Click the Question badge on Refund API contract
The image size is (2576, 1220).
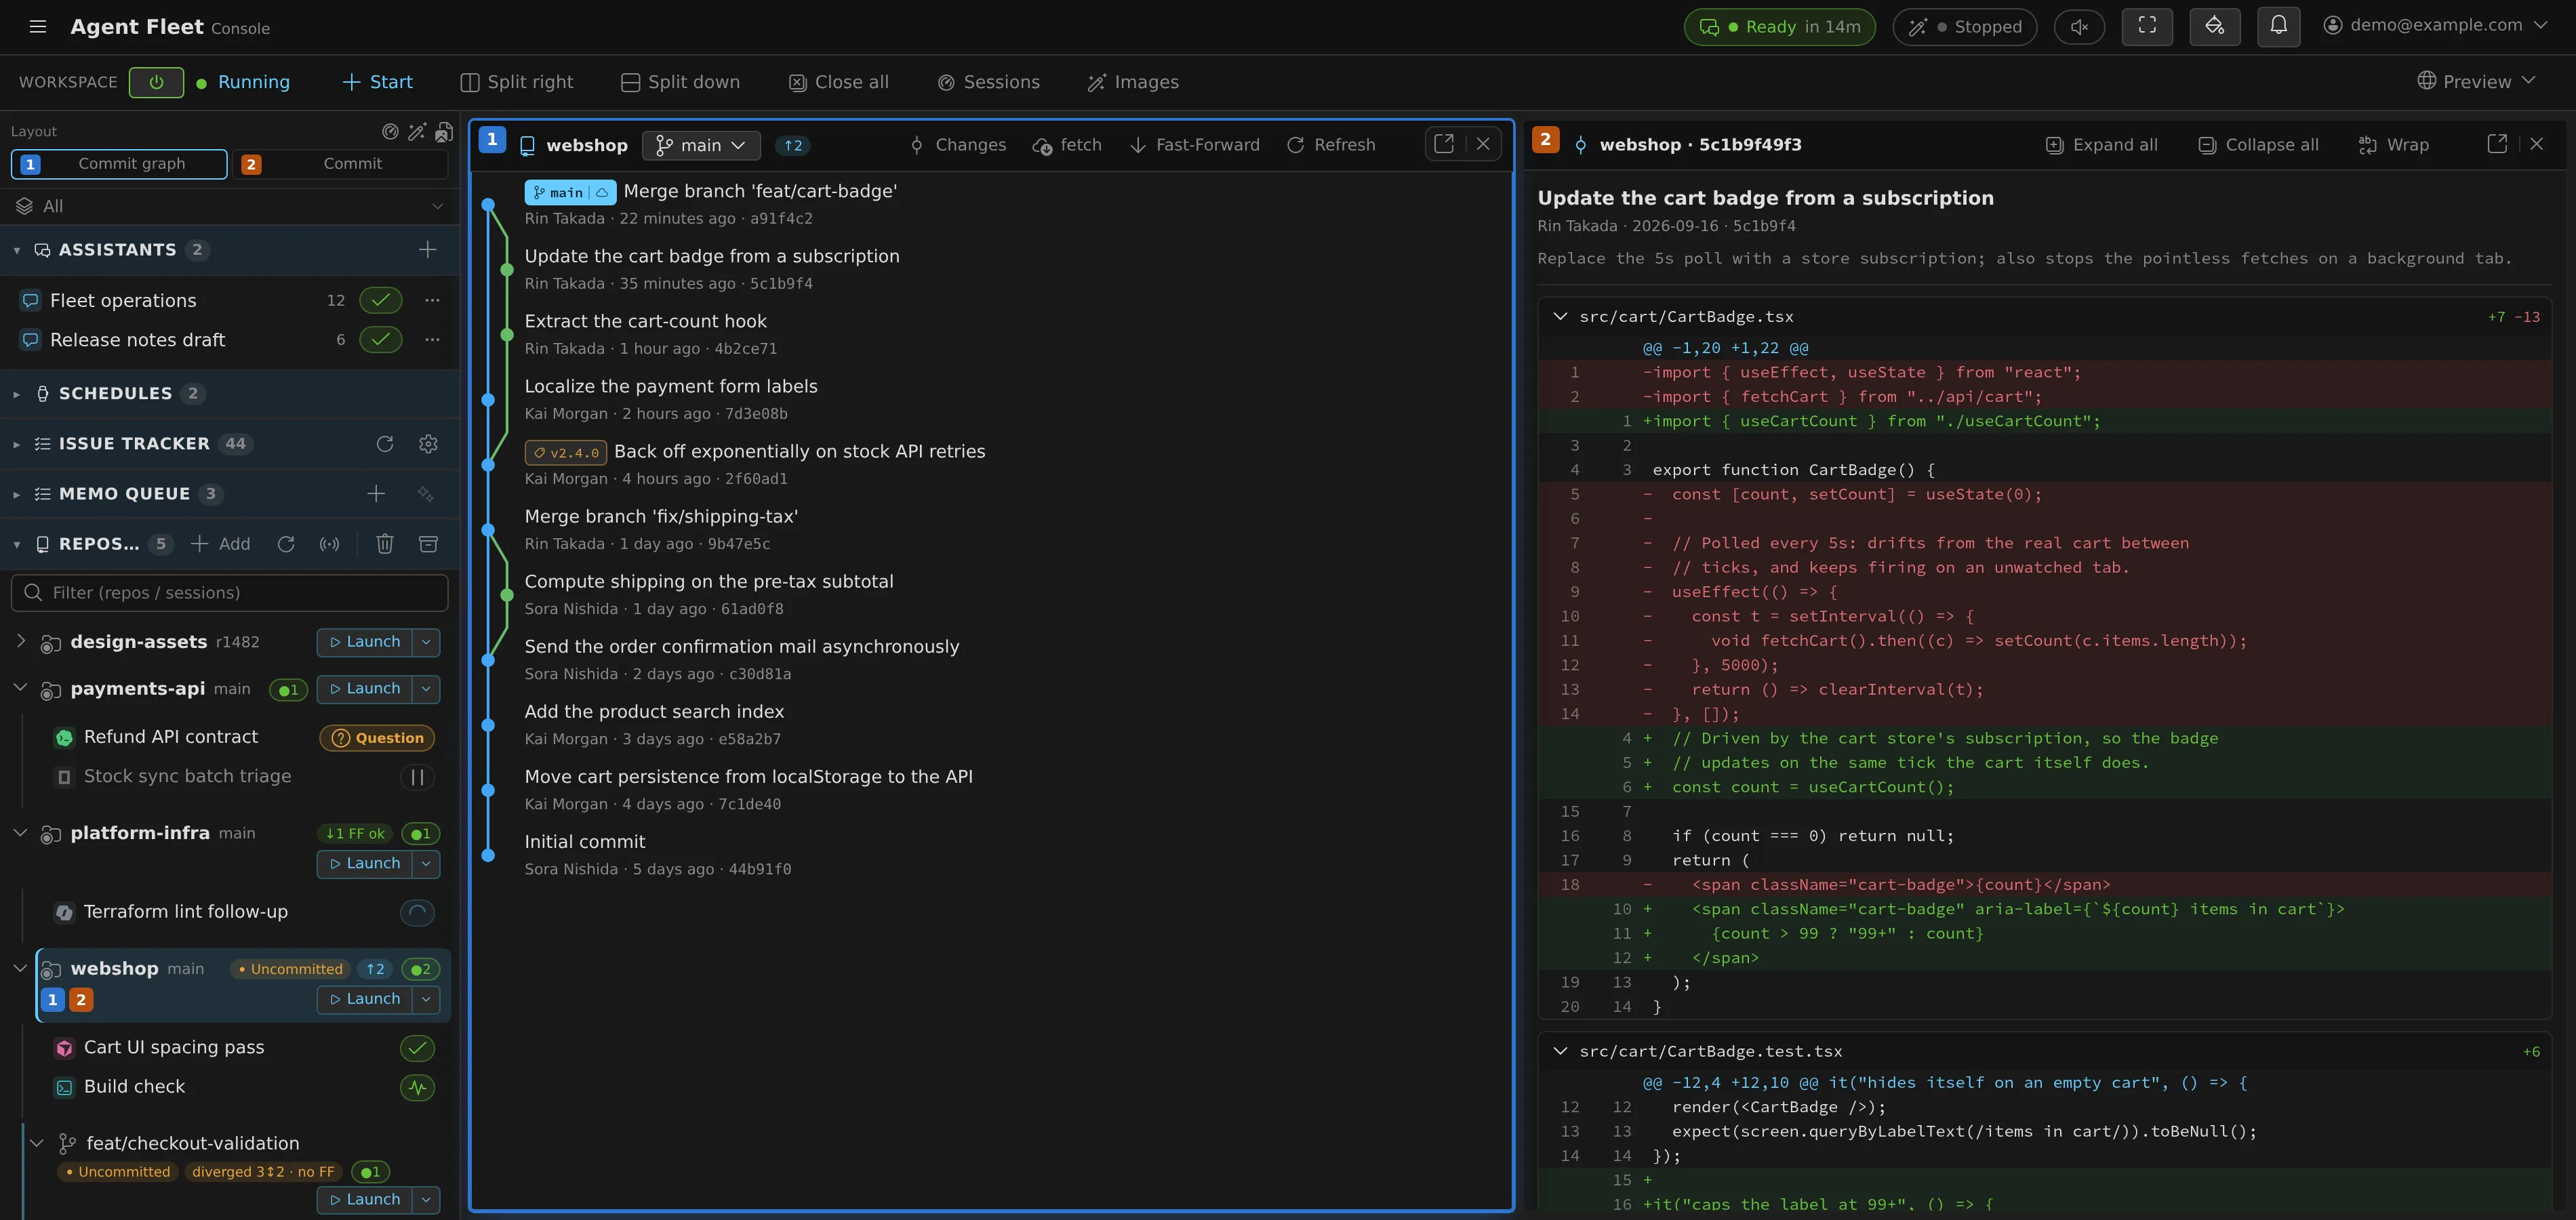click(x=377, y=738)
